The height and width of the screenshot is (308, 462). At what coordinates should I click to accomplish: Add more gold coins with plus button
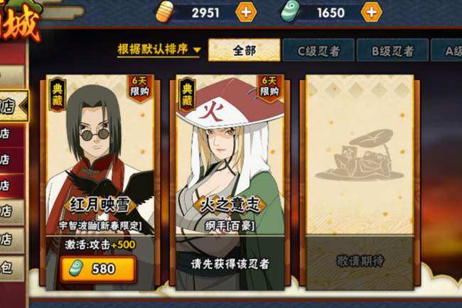pyautogui.click(x=246, y=12)
